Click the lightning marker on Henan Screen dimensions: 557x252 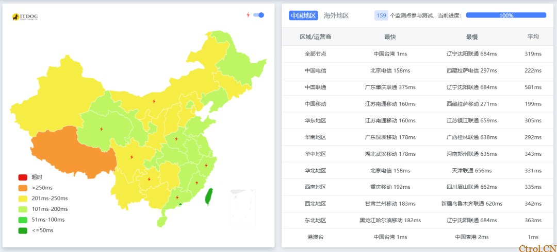(x=176, y=139)
